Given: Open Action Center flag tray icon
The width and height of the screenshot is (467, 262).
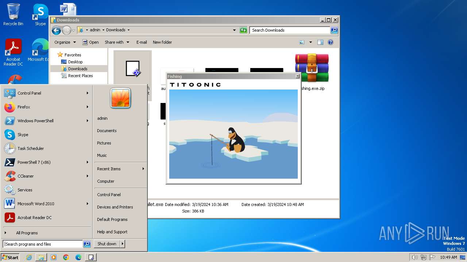Looking at the screenshot, I should point(432,257).
